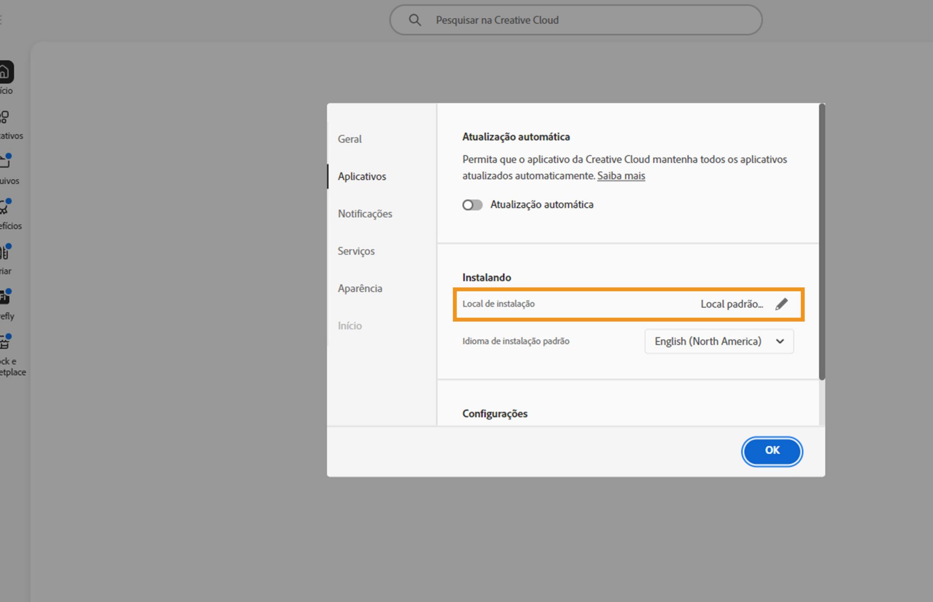Toggle Atualização automática switch
The image size is (933, 602).
(472, 205)
